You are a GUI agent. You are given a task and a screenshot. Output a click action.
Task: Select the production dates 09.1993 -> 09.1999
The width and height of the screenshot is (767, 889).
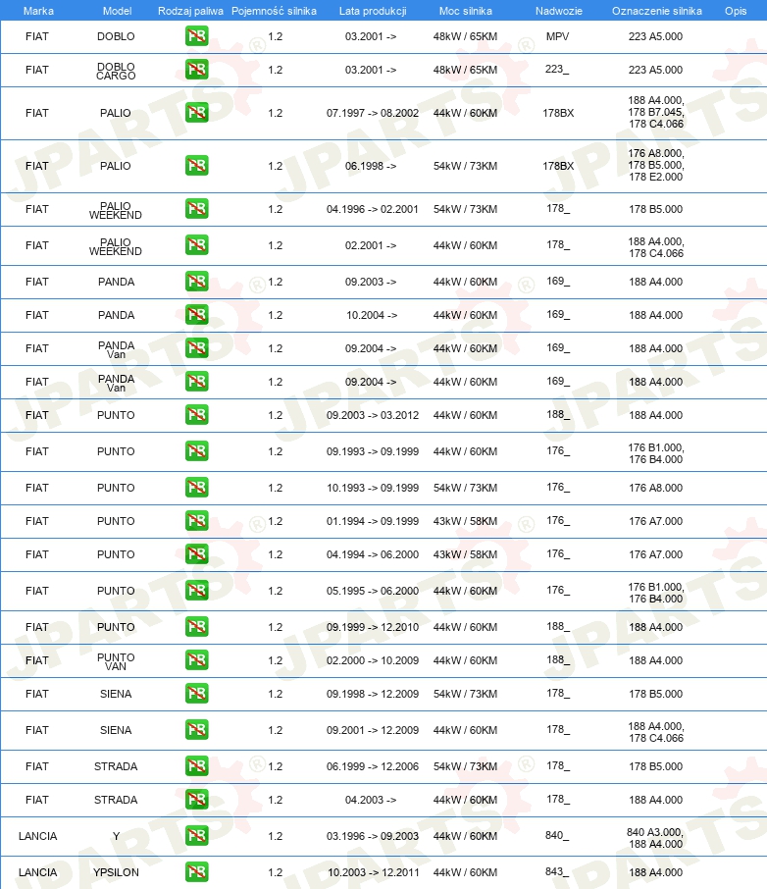coord(373,452)
